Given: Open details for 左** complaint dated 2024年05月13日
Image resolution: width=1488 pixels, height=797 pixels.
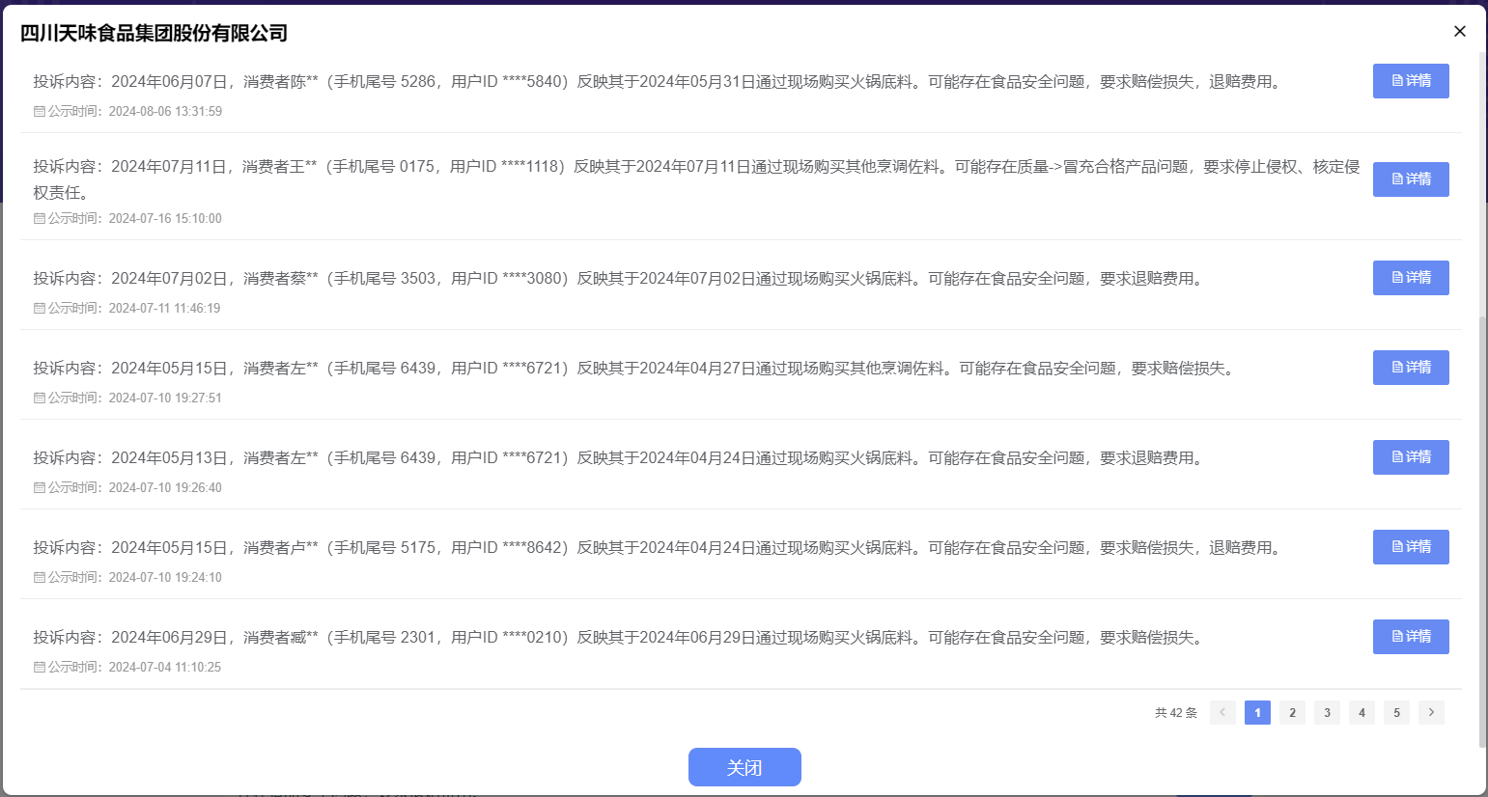Looking at the screenshot, I should (1411, 457).
